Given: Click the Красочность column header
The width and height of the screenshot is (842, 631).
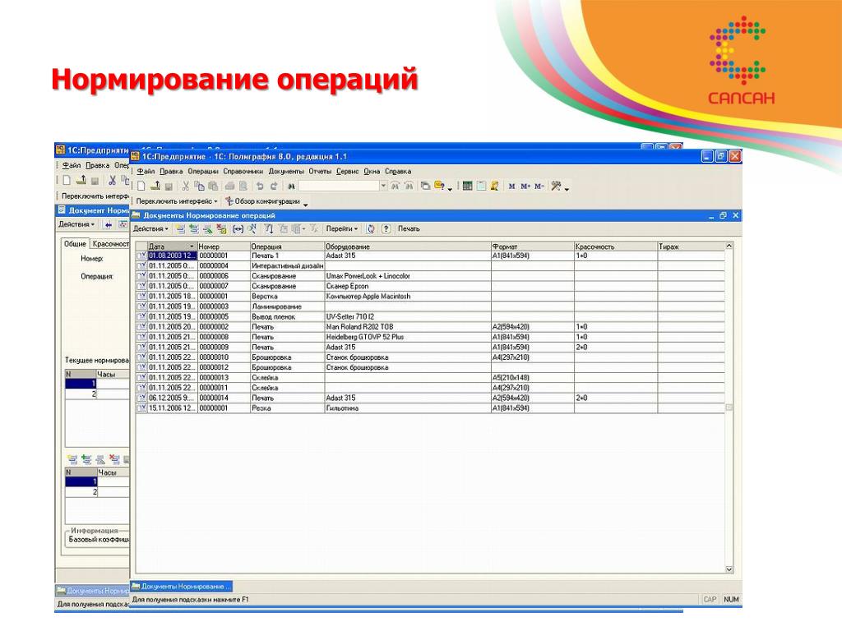Looking at the screenshot, I should point(615,246).
